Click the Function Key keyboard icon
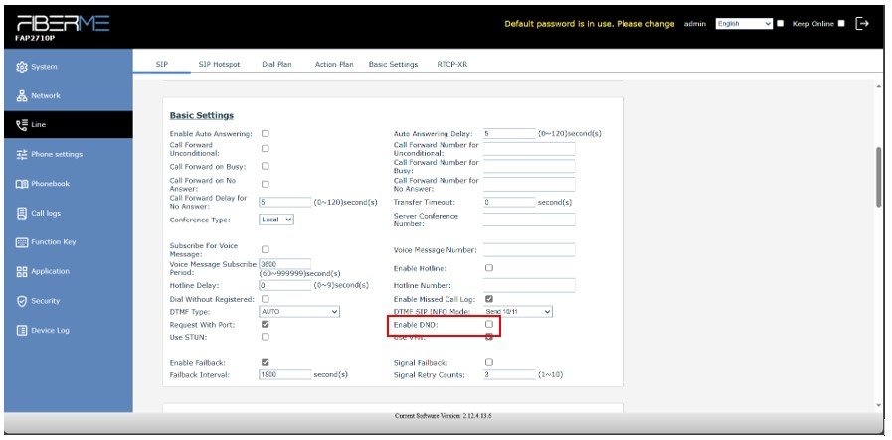Viewport: 892px width, 440px height. tap(22, 242)
